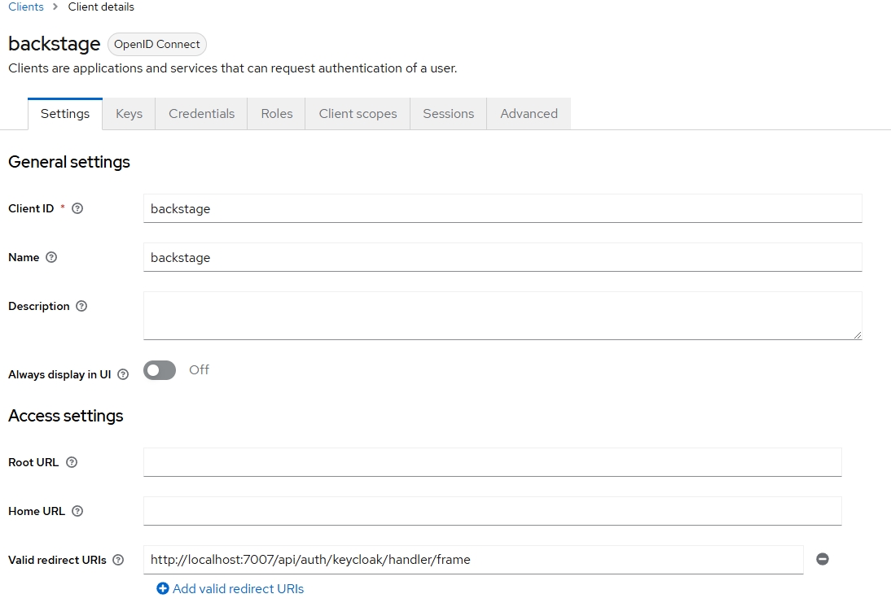This screenshot has height=607, width=891.
Task: Click the Root URL input field
Action: pyautogui.click(x=492, y=462)
